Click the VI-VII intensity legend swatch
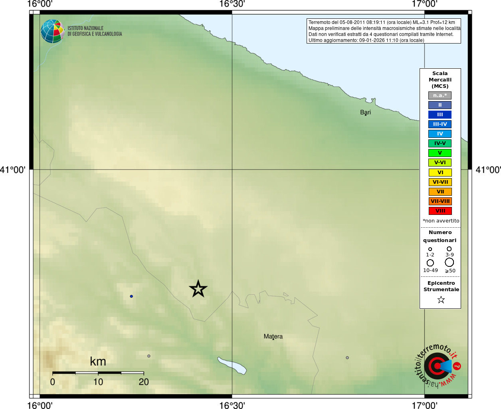The width and height of the screenshot is (501, 409). [440, 182]
